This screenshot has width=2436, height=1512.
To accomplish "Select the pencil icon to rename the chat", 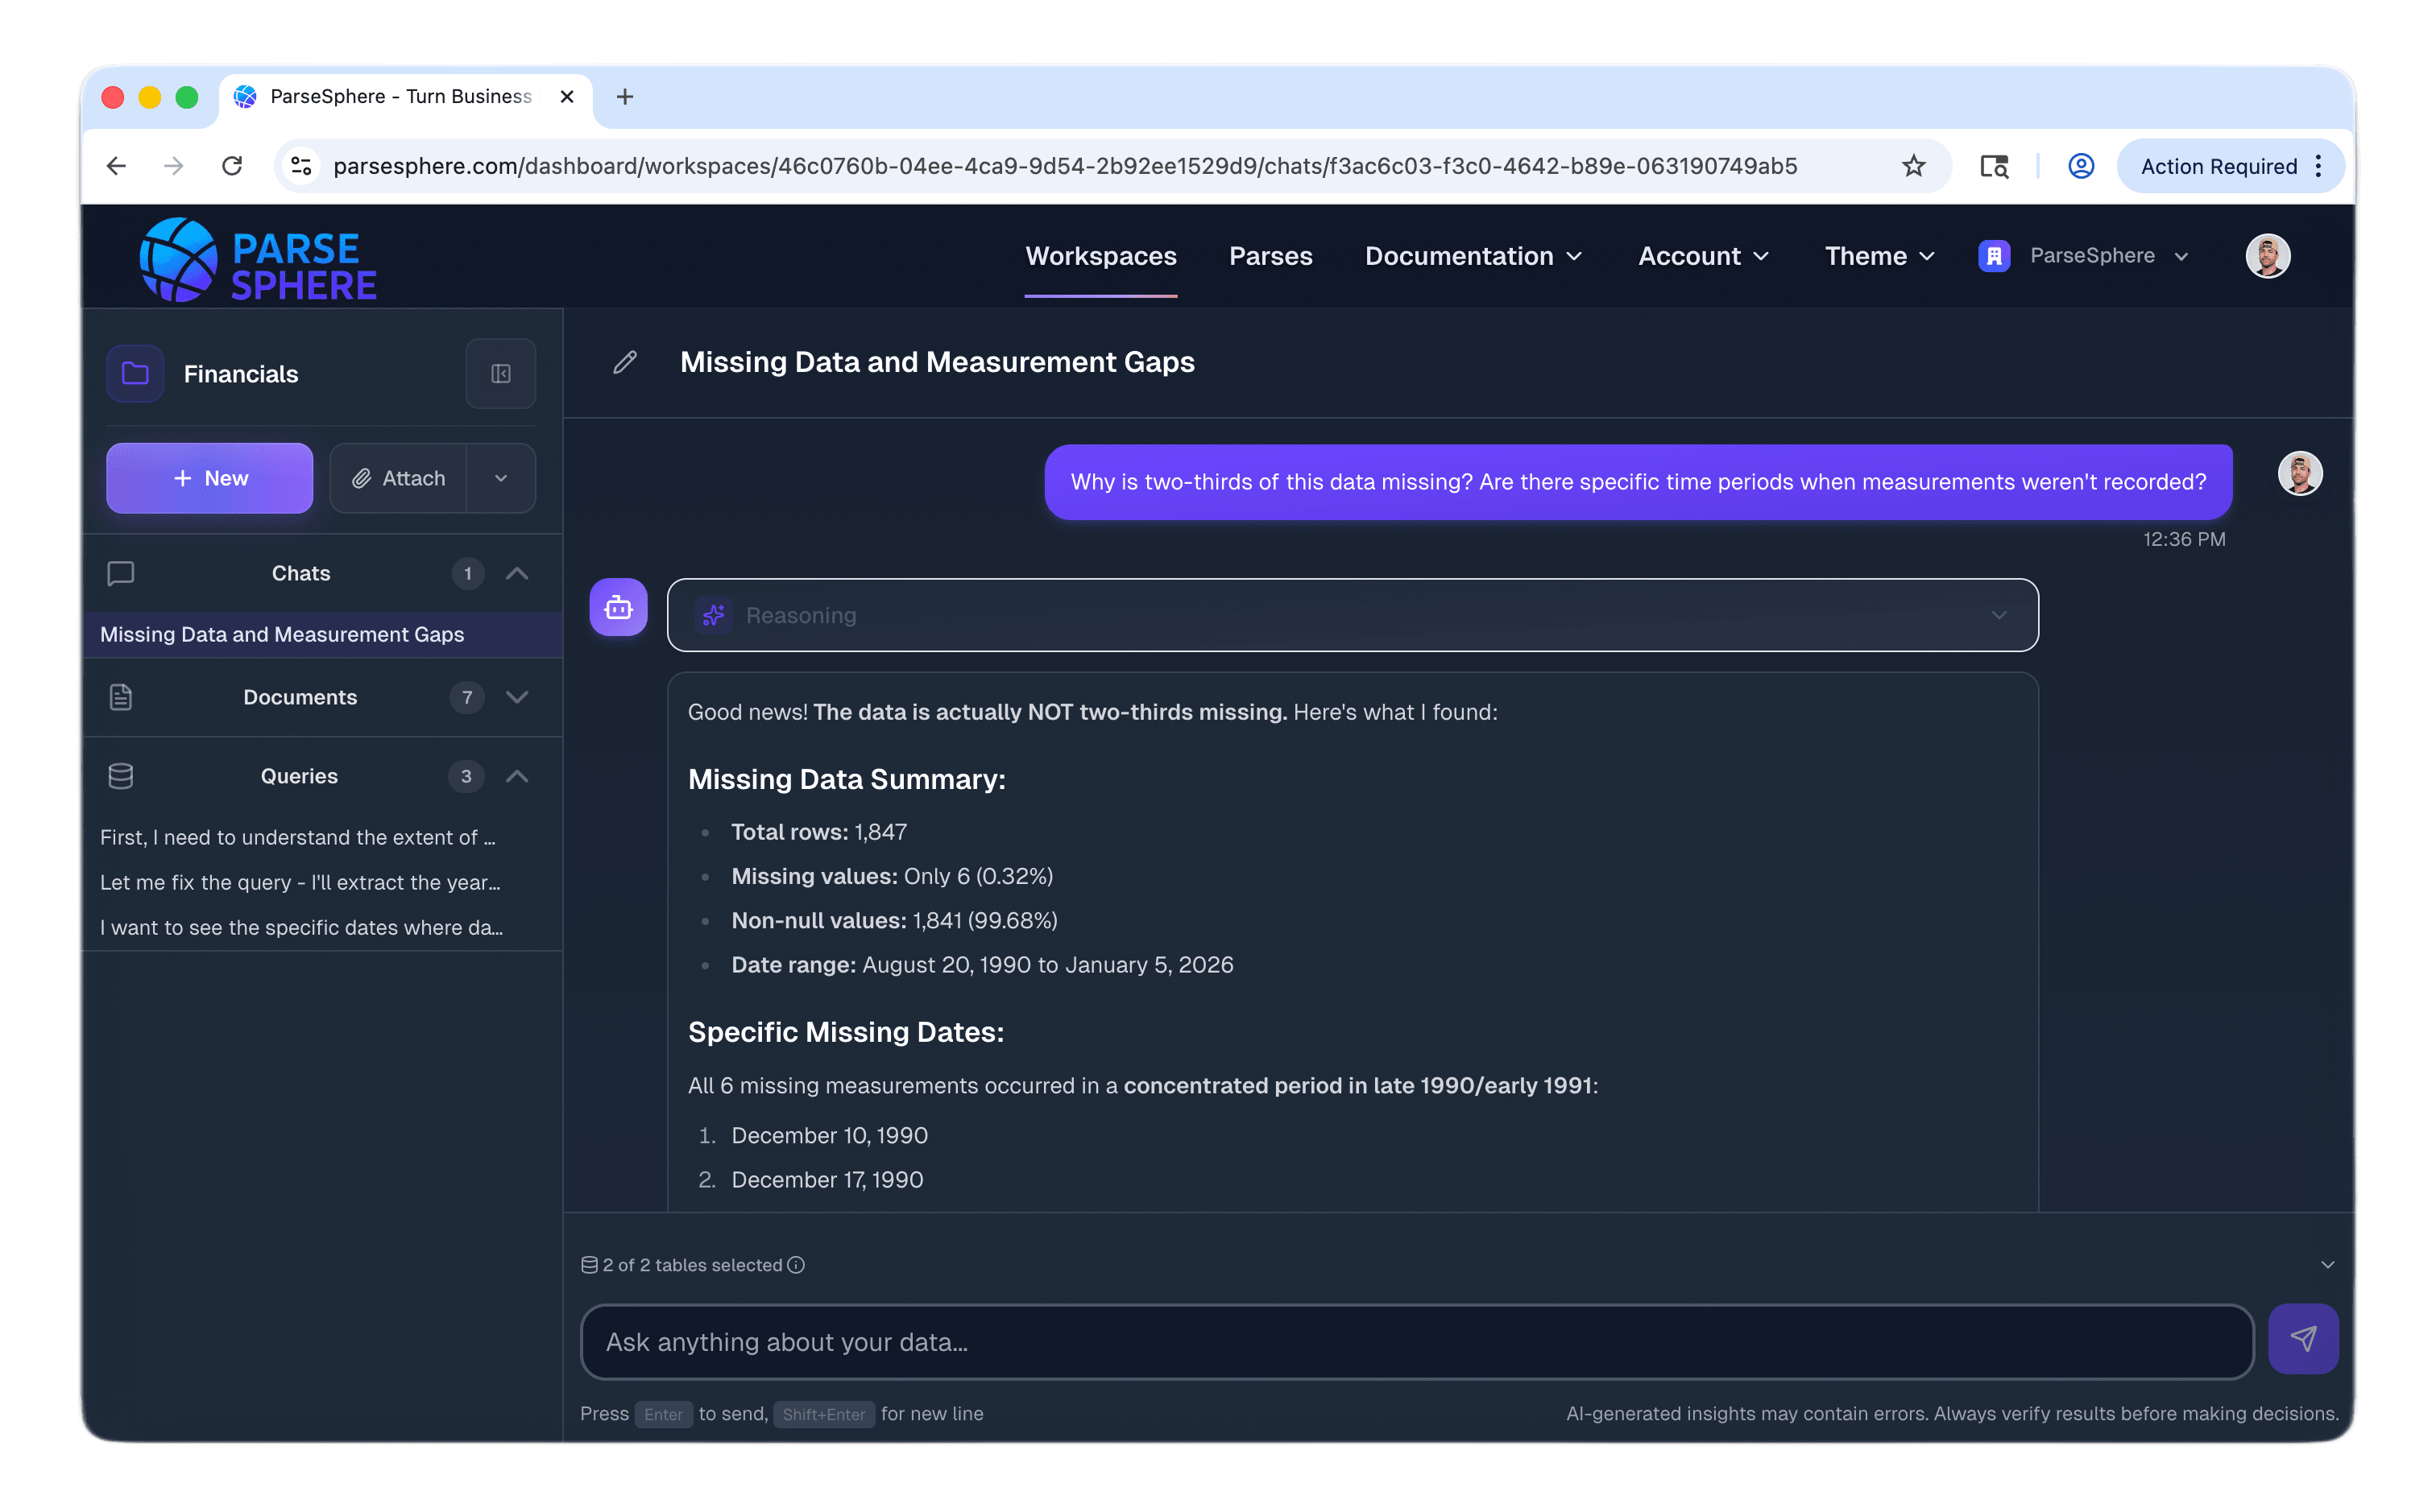I will tap(624, 362).
